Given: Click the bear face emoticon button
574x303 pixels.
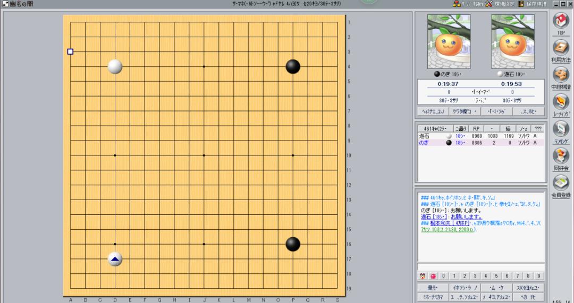Looking at the screenshot, I should click(x=423, y=276).
